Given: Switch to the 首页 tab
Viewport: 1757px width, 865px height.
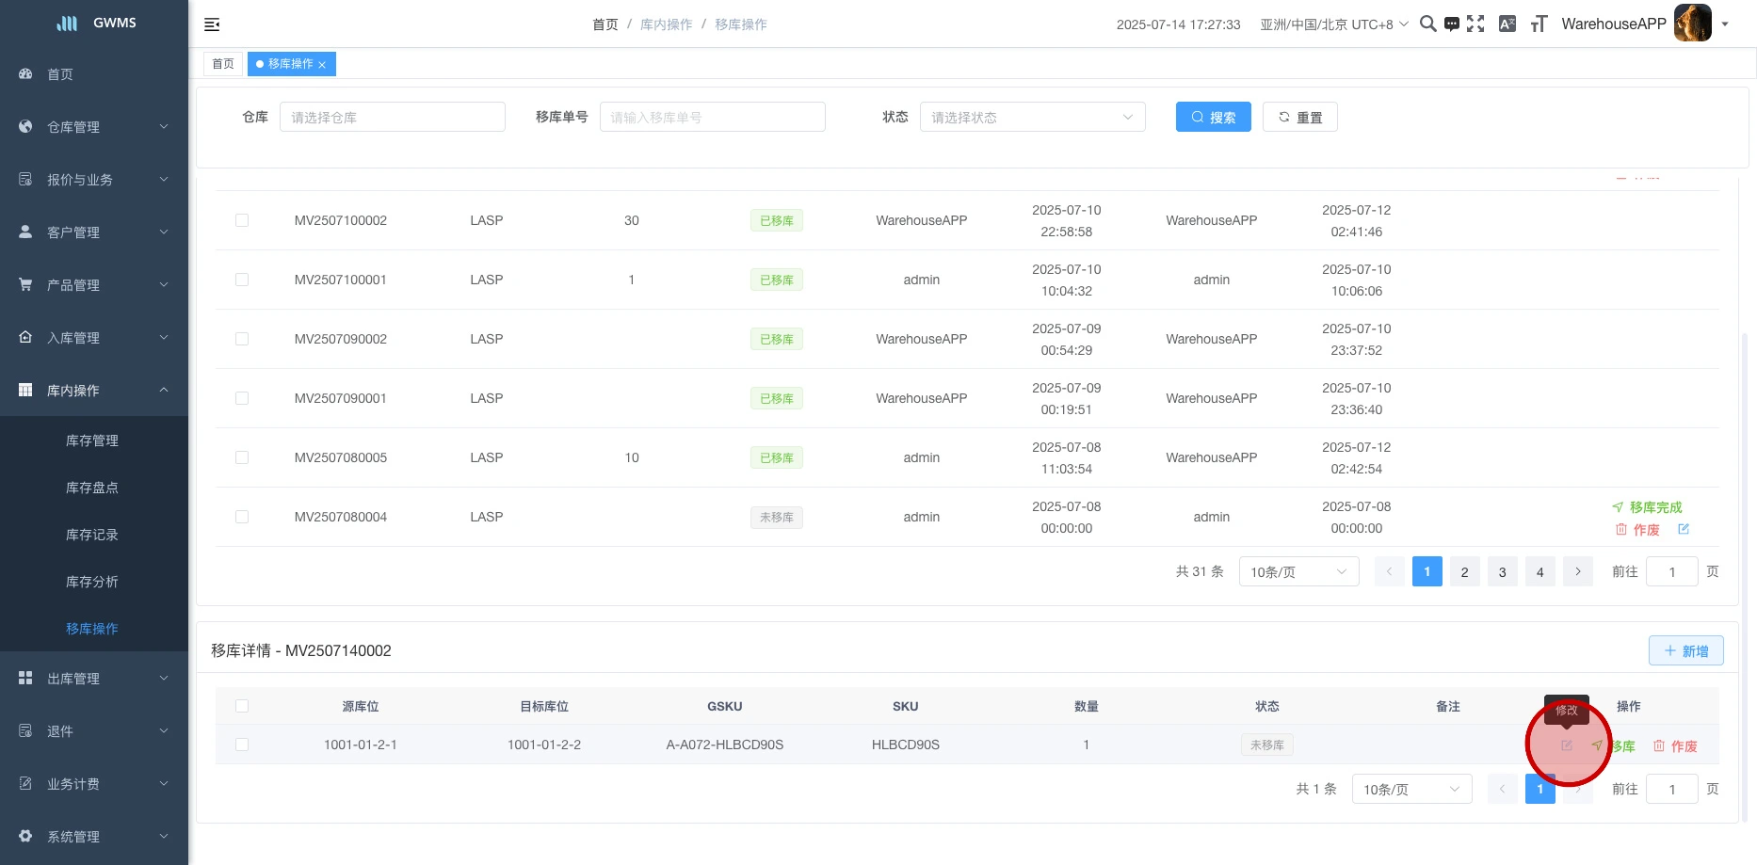Looking at the screenshot, I should [x=223, y=64].
